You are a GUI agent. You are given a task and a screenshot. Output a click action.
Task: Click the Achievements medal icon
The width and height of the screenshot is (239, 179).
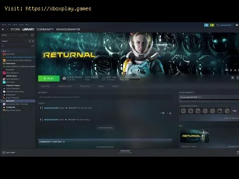click(x=121, y=79)
